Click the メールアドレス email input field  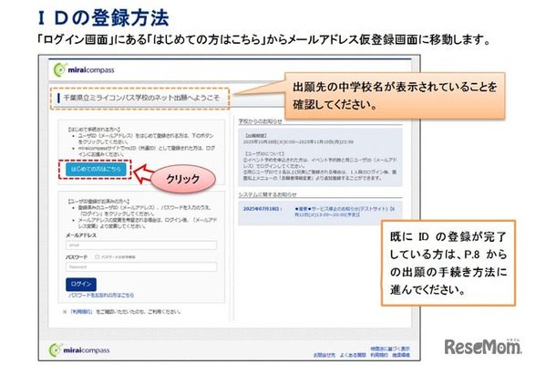pos(137,245)
